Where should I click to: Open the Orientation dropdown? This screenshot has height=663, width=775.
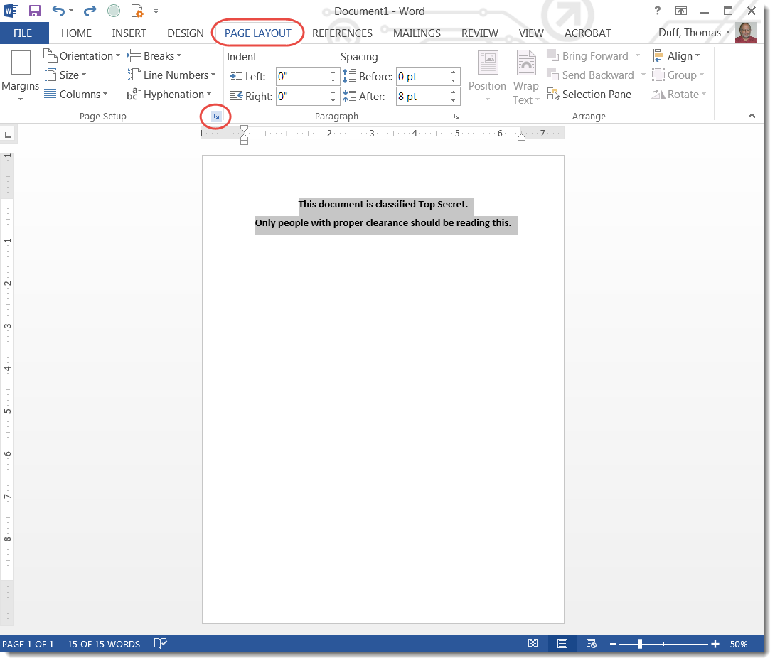[x=82, y=55]
